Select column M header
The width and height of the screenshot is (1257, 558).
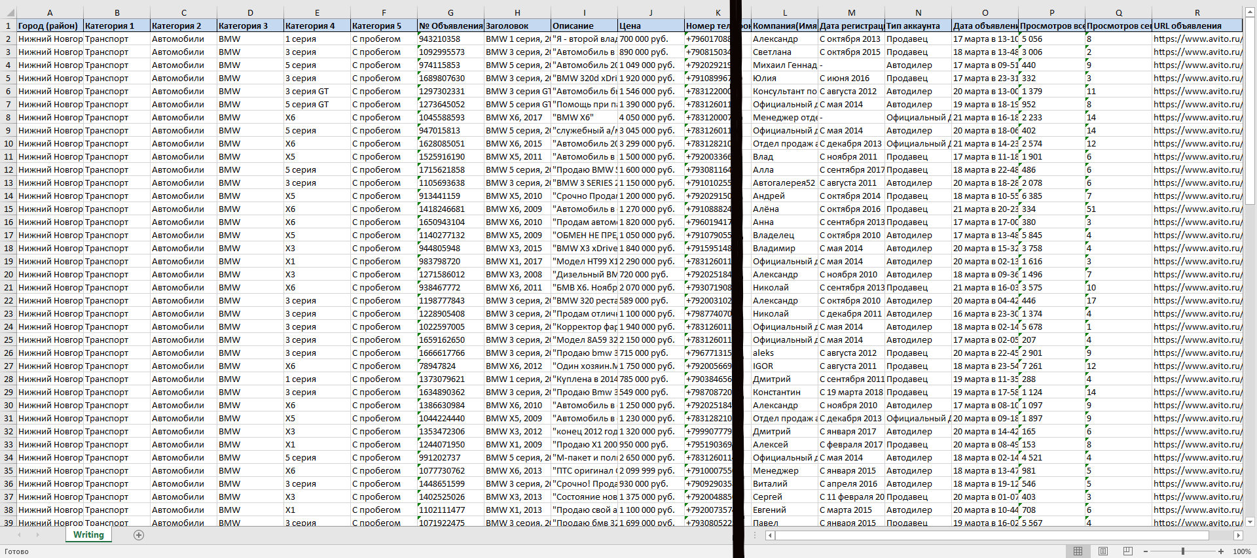point(851,12)
